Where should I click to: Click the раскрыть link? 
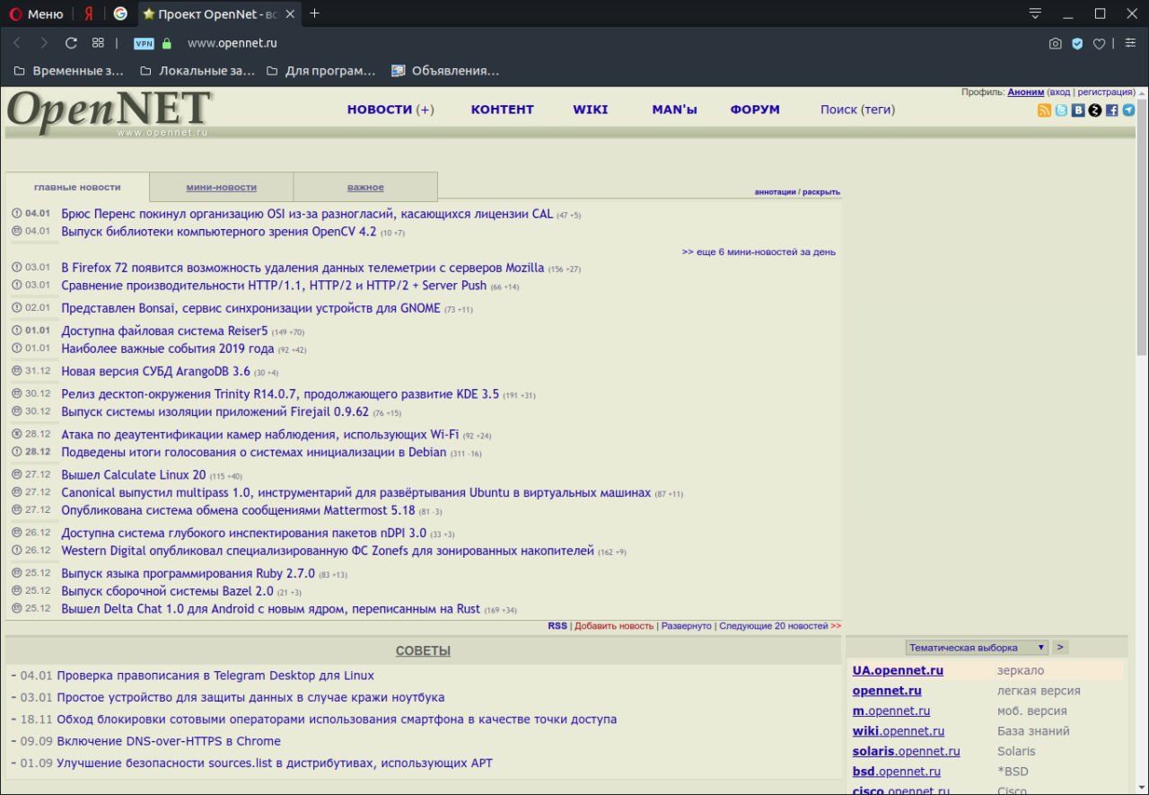point(821,191)
